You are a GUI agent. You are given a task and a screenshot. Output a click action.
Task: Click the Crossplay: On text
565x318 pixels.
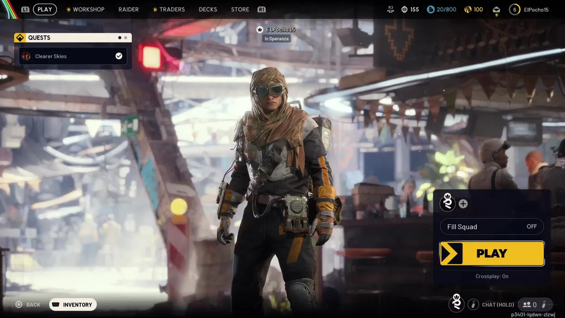point(492,276)
